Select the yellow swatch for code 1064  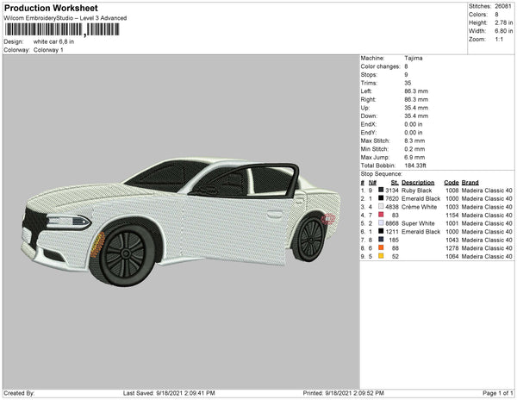[x=381, y=256]
